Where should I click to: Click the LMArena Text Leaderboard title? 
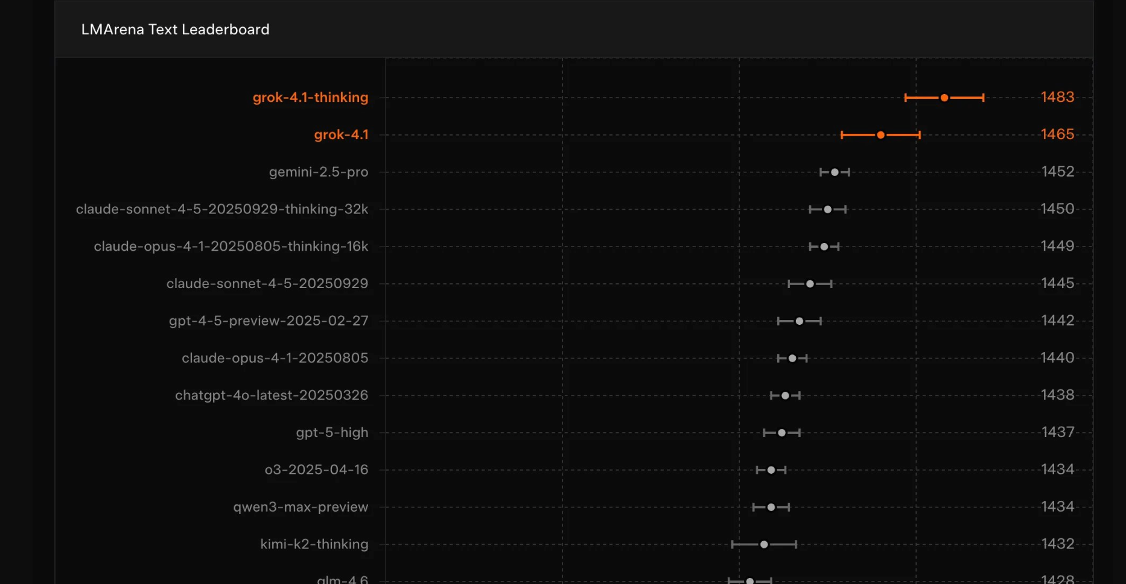coord(175,30)
